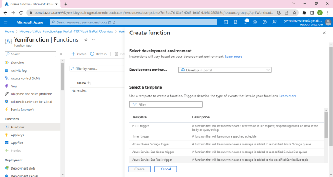The image size is (333, 177).
Task: Click the Create button at panel bottom
Action: pyautogui.click(x=139, y=169)
